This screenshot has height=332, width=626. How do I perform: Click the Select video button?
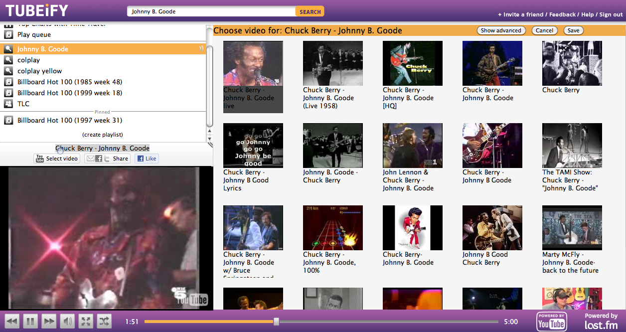[x=57, y=159]
